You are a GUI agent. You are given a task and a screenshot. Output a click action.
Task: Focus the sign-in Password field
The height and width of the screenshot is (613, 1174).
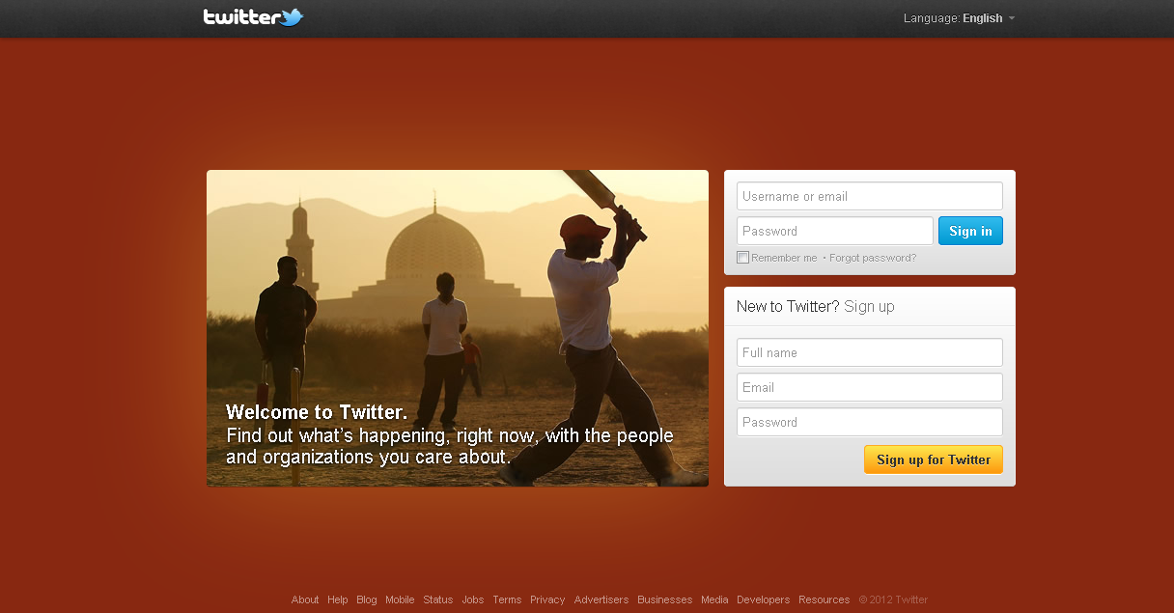coord(834,231)
